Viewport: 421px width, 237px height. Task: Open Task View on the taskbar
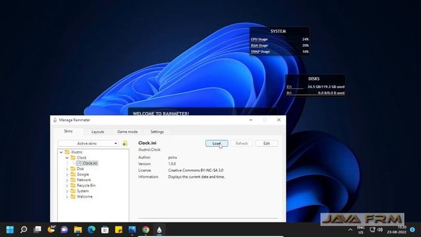pos(37,230)
